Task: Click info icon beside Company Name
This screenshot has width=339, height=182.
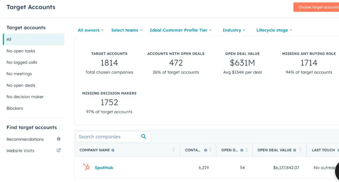Action: tap(113, 150)
